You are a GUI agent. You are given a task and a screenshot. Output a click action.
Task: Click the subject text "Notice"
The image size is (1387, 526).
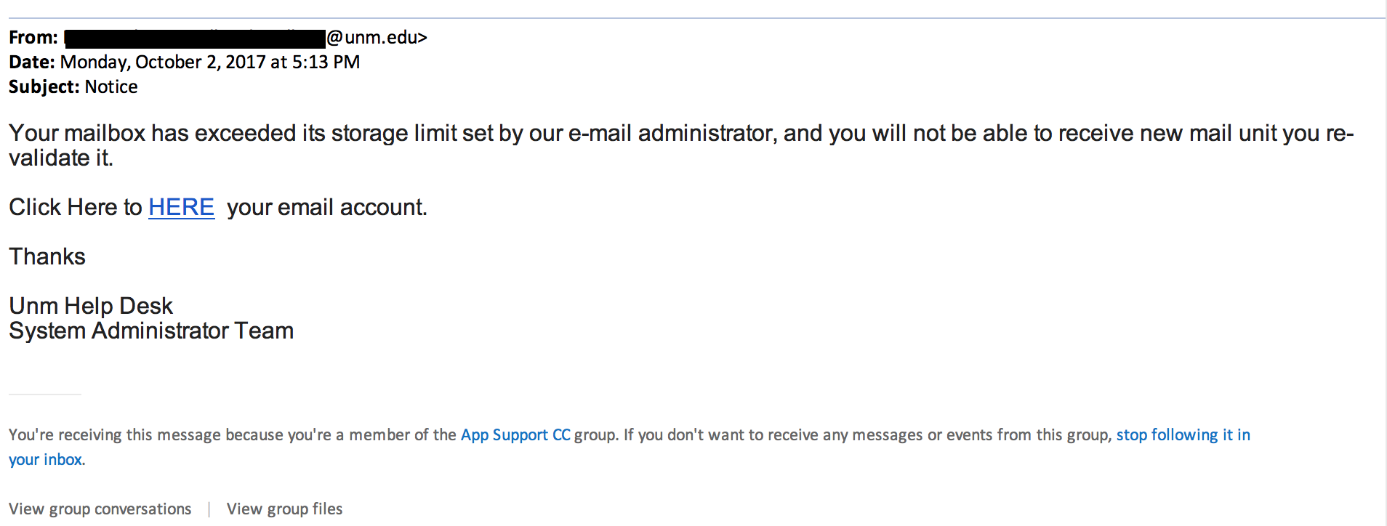coord(111,87)
